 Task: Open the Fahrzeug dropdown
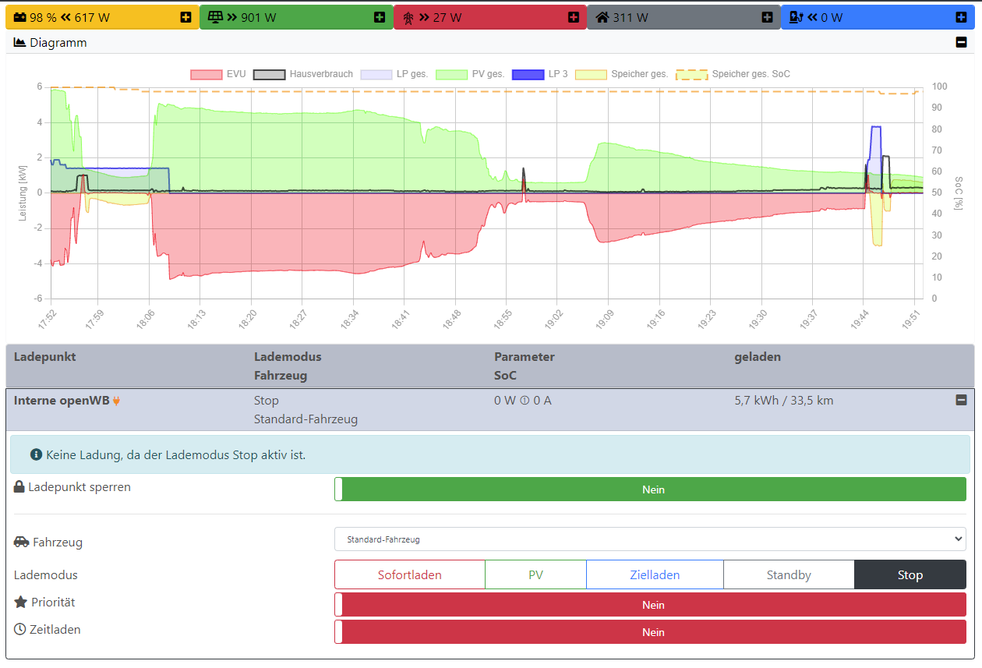click(650, 539)
